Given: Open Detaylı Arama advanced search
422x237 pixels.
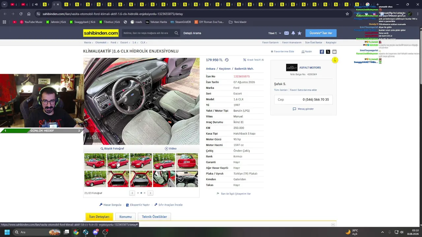Looking at the screenshot, I should [x=192, y=33].
